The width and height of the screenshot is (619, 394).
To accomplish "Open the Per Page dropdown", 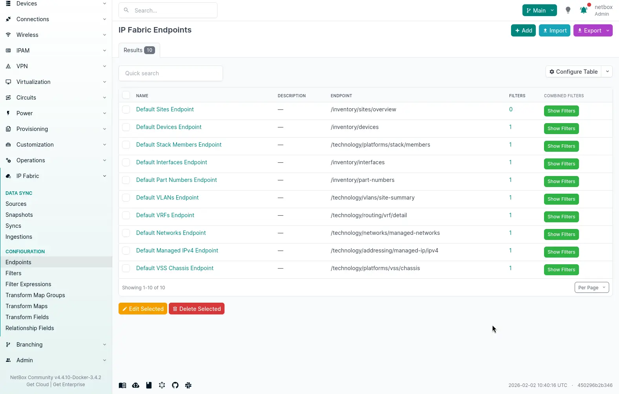I will (x=592, y=287).
